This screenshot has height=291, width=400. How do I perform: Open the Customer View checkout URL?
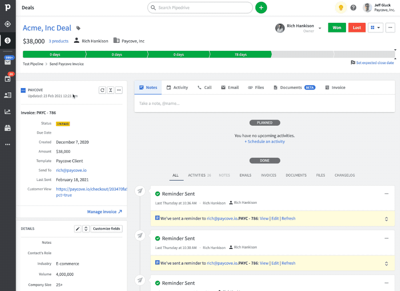click(92, 192)
